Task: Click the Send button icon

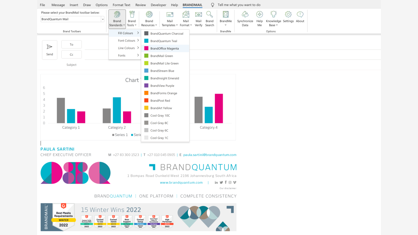Action: click(x=49, y=47)
